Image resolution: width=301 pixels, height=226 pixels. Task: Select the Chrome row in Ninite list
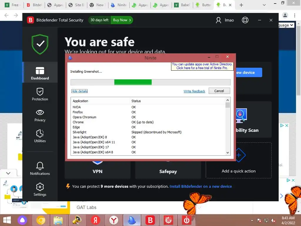148,122
